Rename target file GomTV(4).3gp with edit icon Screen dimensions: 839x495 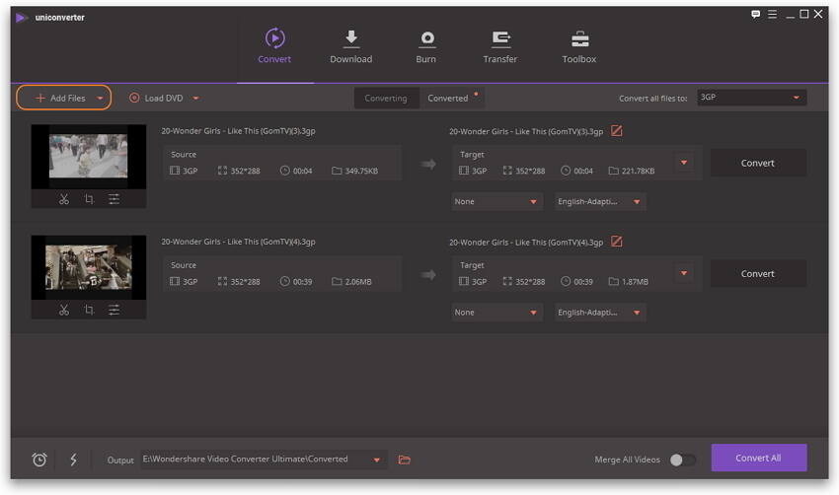click(616, 242)
